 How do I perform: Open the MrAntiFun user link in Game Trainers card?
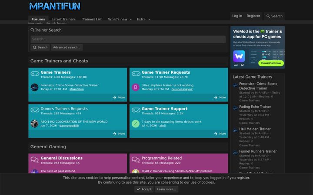click(77, 89)
